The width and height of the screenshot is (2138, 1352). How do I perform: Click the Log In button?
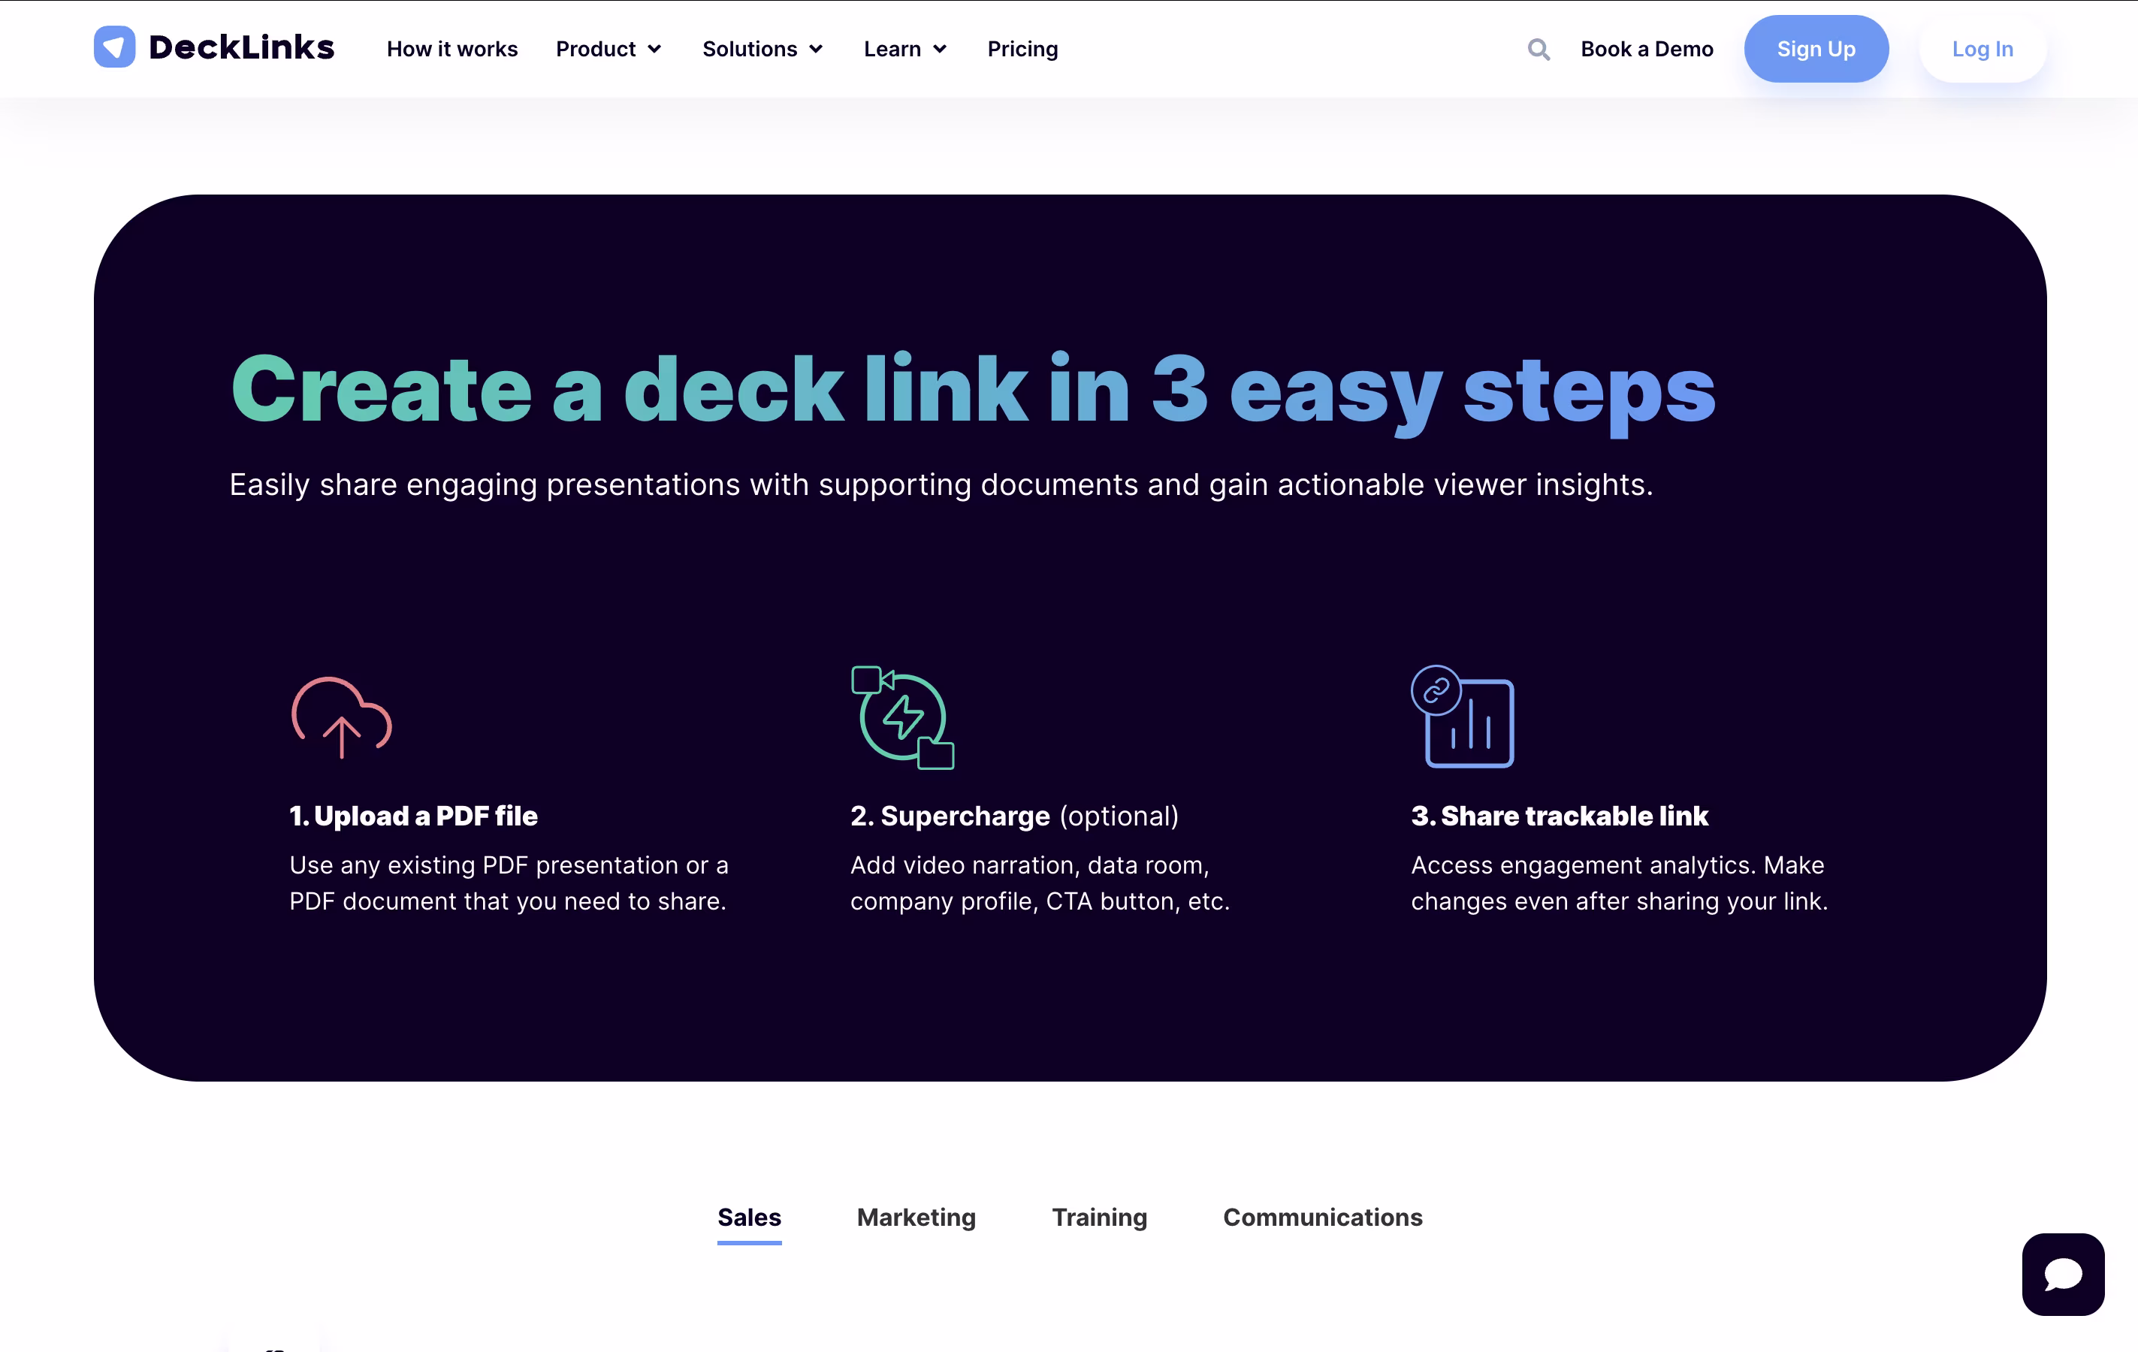tap(1982, 50)
